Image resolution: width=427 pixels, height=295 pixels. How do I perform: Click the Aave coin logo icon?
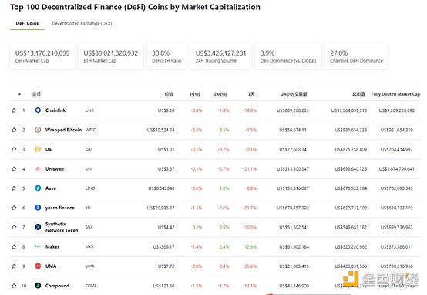38,188
